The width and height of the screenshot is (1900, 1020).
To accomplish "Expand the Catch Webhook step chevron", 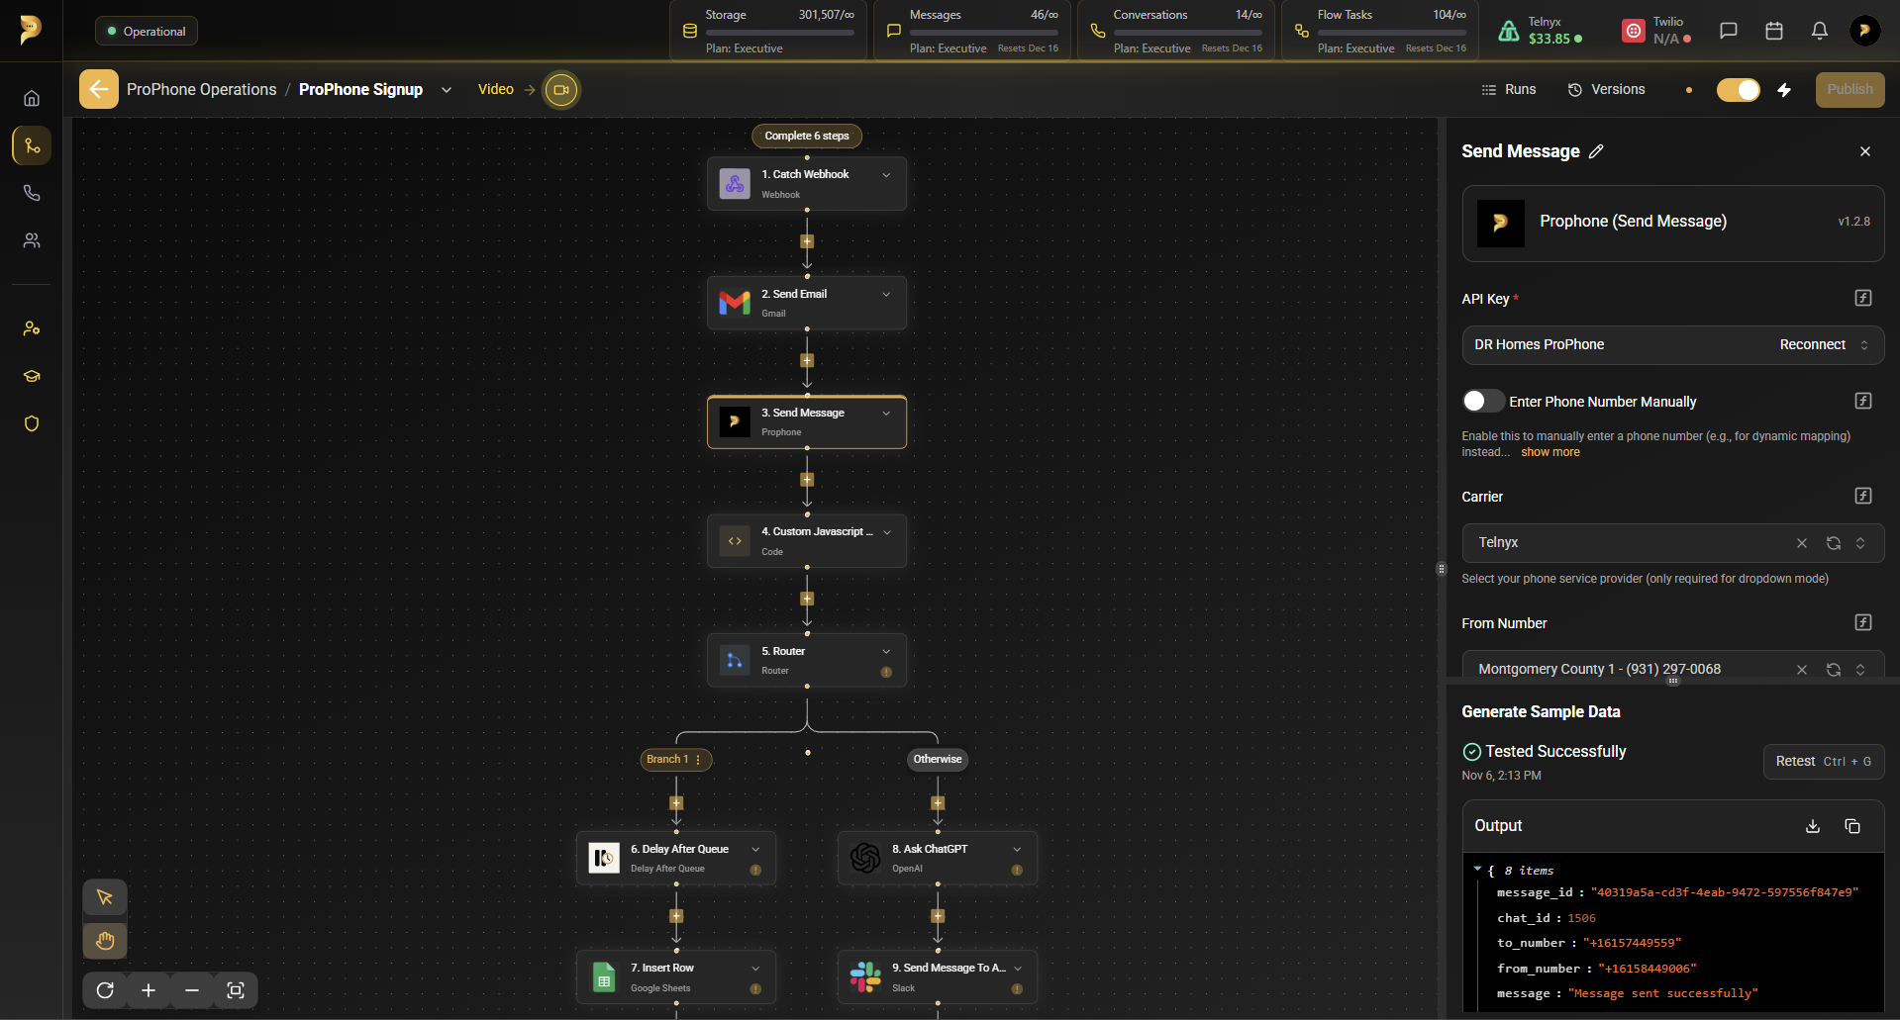I will point(886,175).
